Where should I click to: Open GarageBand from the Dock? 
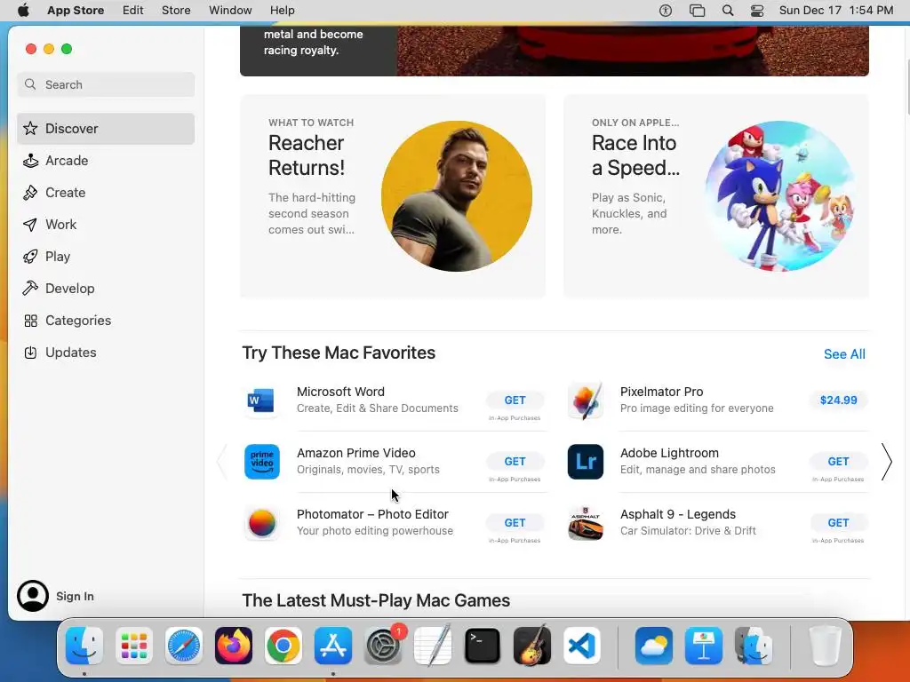click(532, 646)
